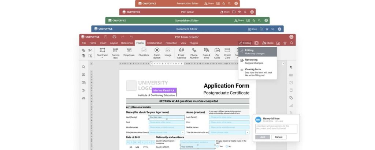Open the legal name Title dropdown arrow
This screenshot has width=375, height=150.
pos(183,132)
